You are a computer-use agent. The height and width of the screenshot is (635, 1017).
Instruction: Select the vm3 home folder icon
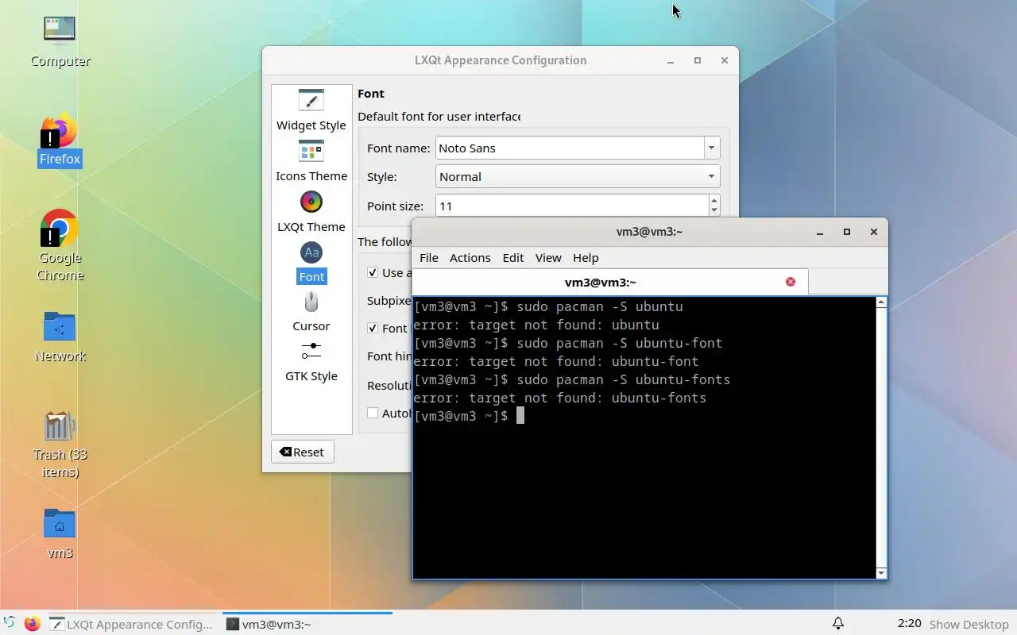pos(60,533)
